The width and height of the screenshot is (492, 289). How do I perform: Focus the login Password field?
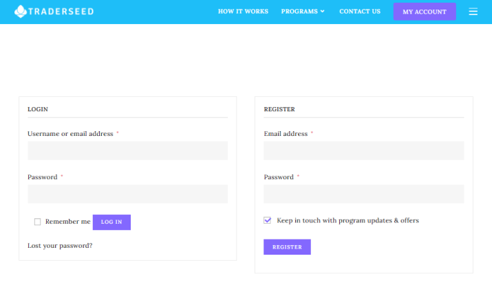point(128,194)
